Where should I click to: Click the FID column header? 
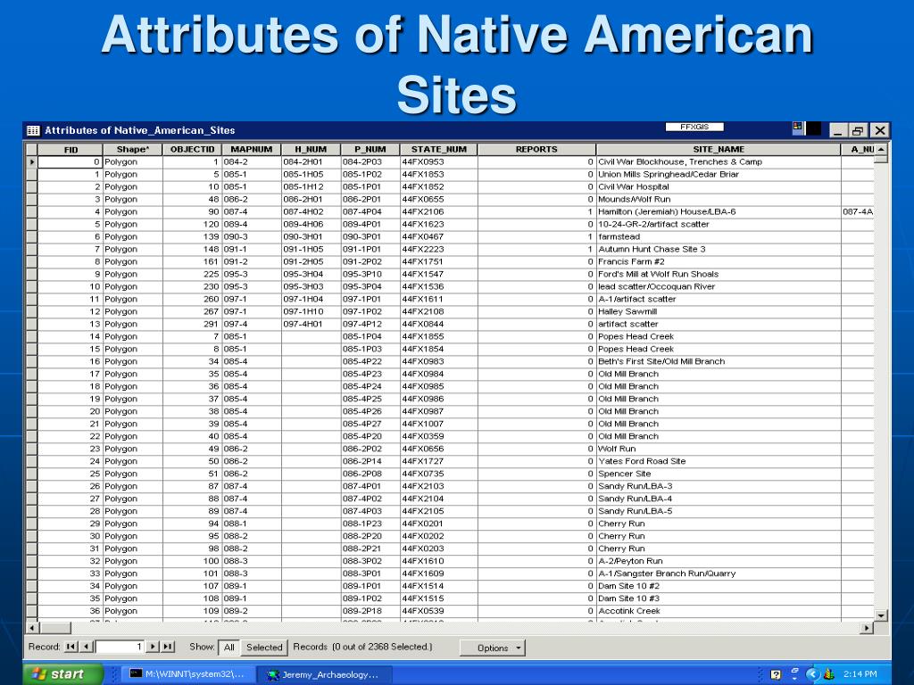coord(71,150)
